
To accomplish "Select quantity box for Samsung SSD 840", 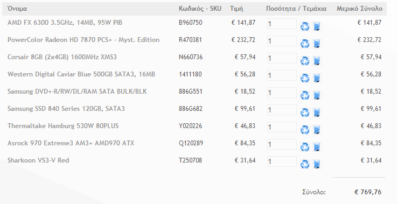I will [x=282, y=110].
